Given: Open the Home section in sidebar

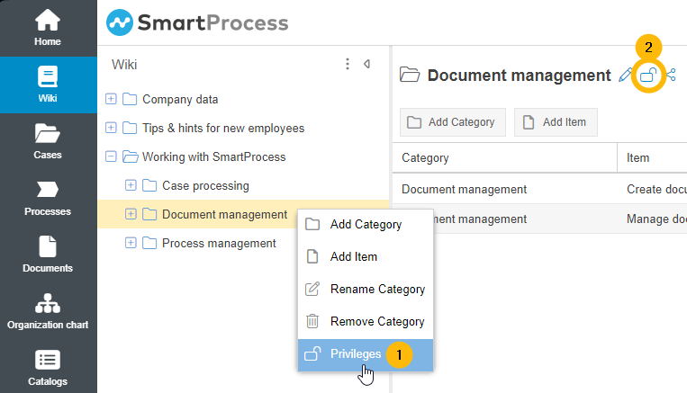Looking at the screenshot, I should [x=48, y=27].
